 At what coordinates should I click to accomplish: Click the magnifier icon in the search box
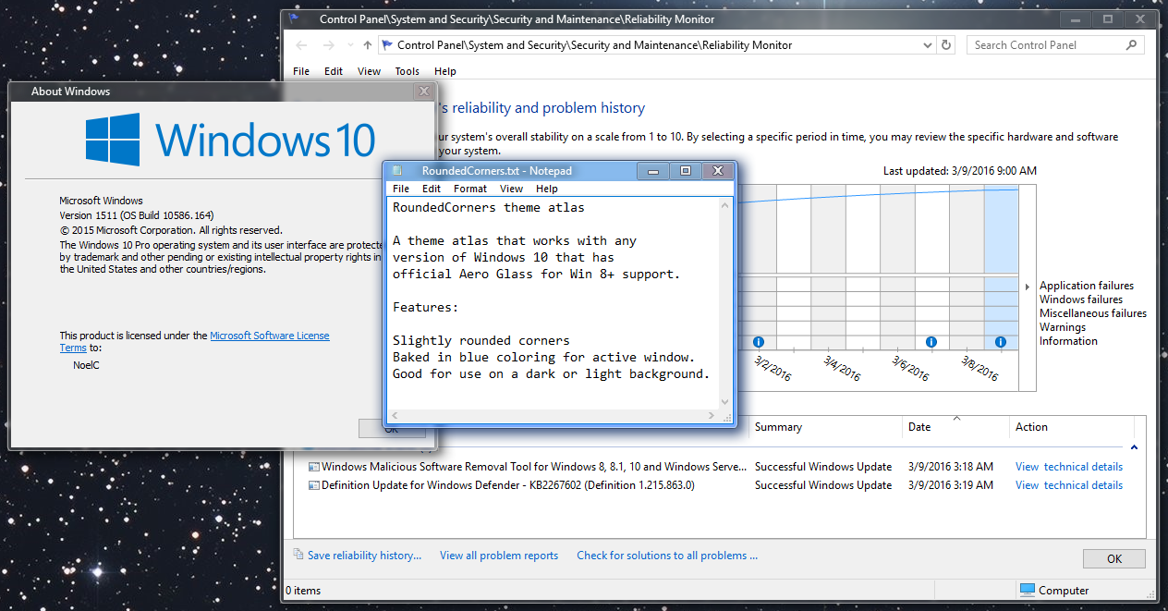[1132, 44]
